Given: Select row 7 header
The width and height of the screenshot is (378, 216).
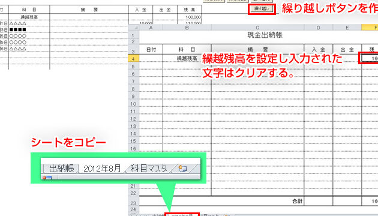Looking at the screenshot, I should pyautogui.click(x=133, y=82).
